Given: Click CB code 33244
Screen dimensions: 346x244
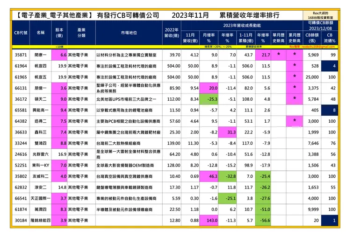Looking at the screenshot, I should pyautogui.click(x=21, y=143).
